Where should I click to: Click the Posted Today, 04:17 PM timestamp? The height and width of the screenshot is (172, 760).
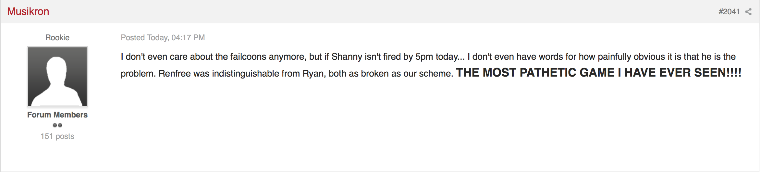(x=163, y=38)
